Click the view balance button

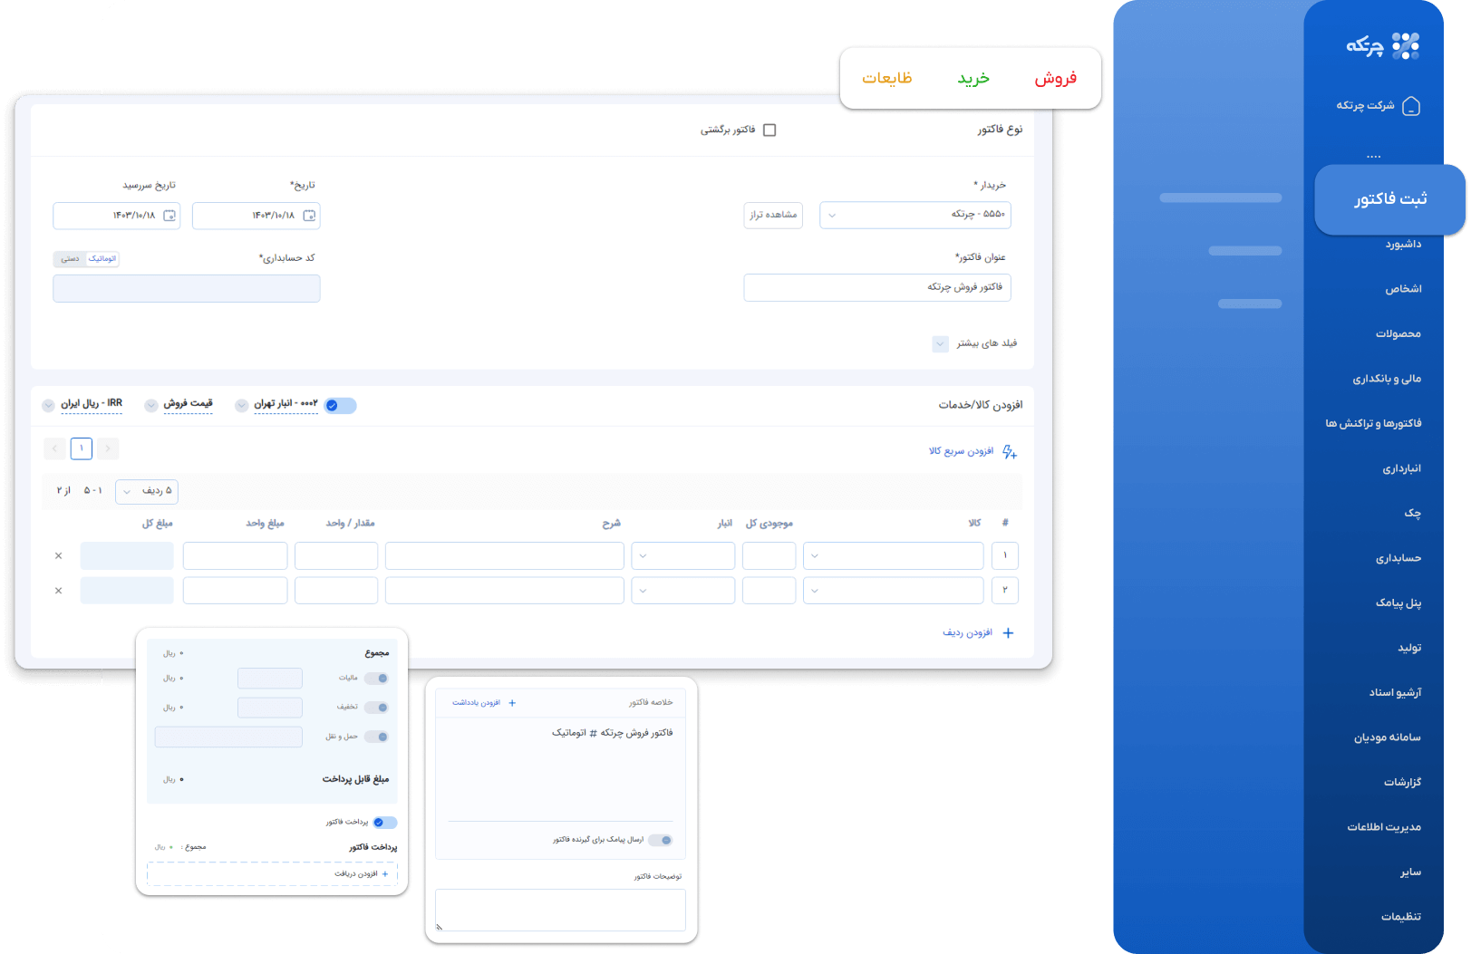773,215
